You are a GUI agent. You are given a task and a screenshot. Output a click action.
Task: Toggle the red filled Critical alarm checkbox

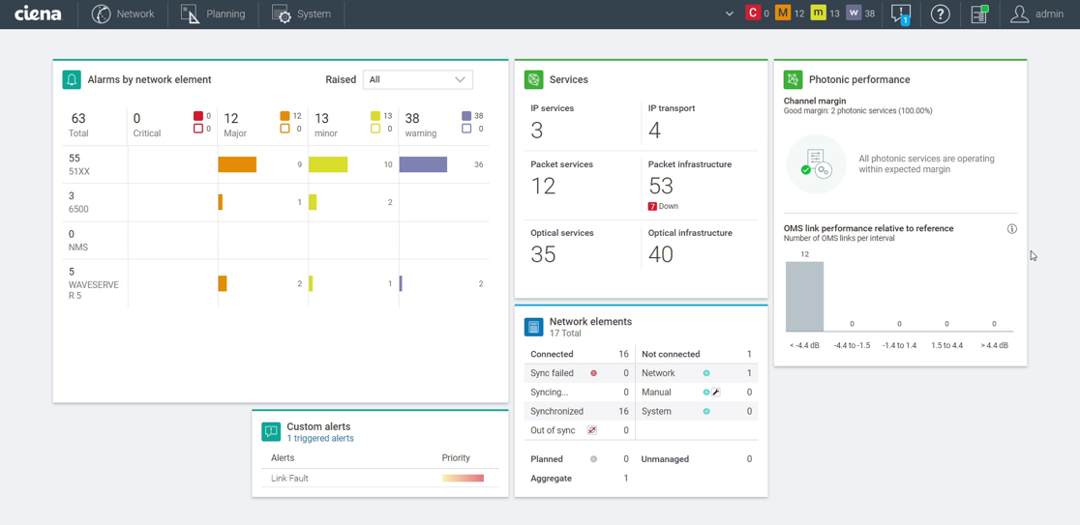198,116
